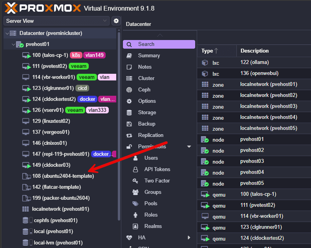Select local (pvehost01) storage
The height and width of the screenshot is (248, 311).
tap(53, 232)
